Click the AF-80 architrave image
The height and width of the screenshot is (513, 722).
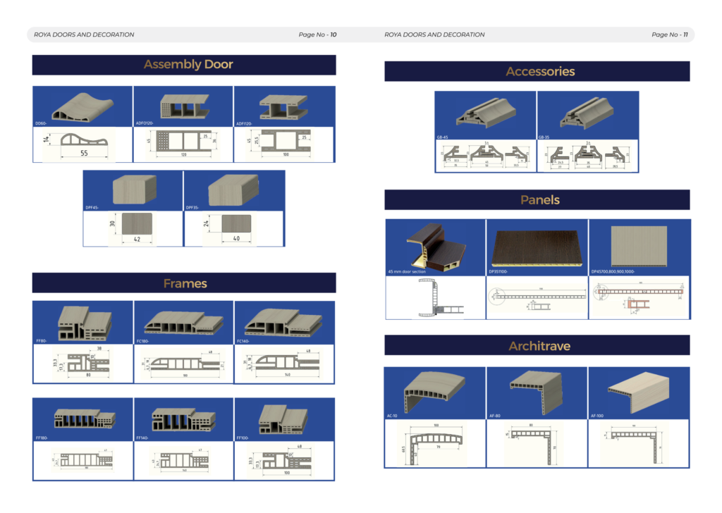[537, 393]
